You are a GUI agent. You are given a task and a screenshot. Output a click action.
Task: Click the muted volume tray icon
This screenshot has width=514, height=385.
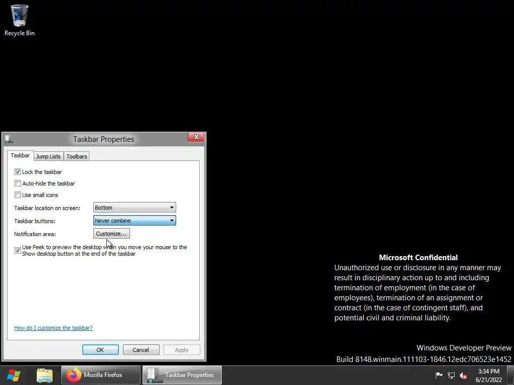[463, 375]
